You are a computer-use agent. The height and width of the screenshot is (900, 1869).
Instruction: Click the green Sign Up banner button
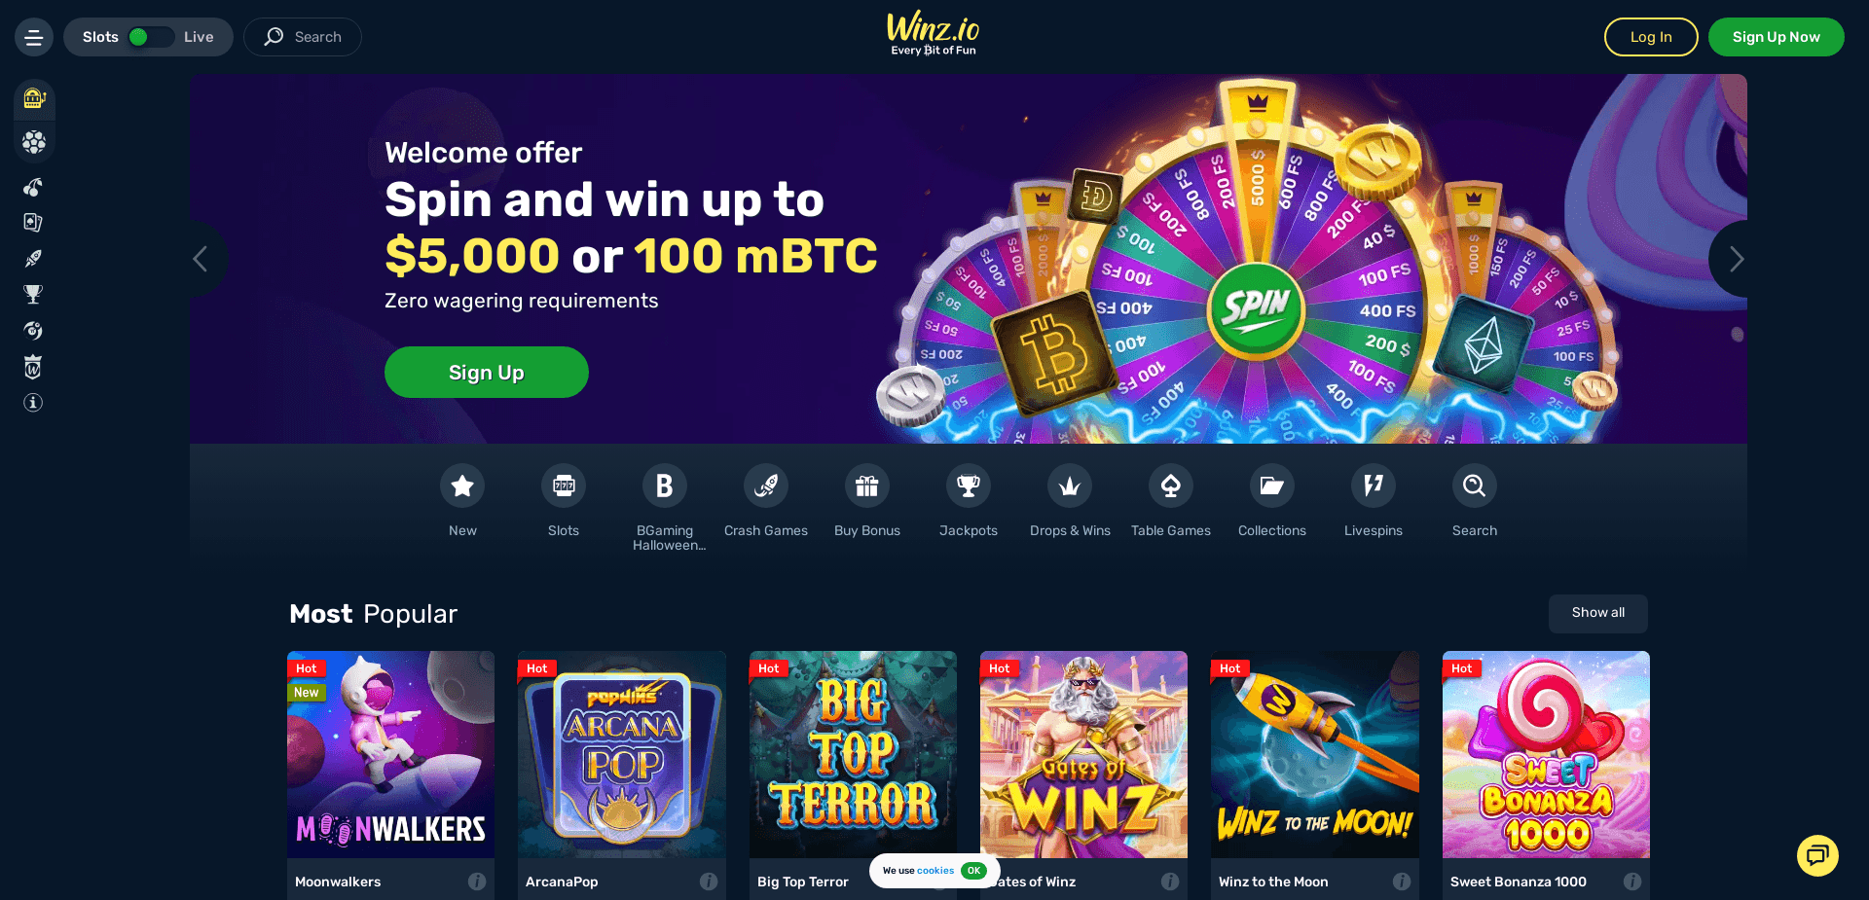487,373
